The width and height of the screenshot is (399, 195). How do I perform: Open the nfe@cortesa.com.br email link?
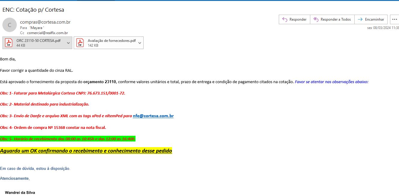tap(153, 116)
